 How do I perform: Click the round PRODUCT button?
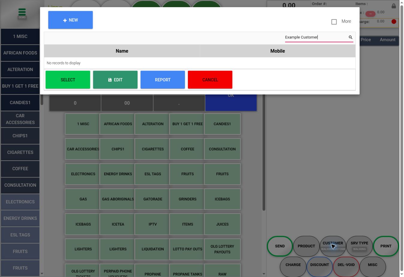coord(306,246)
